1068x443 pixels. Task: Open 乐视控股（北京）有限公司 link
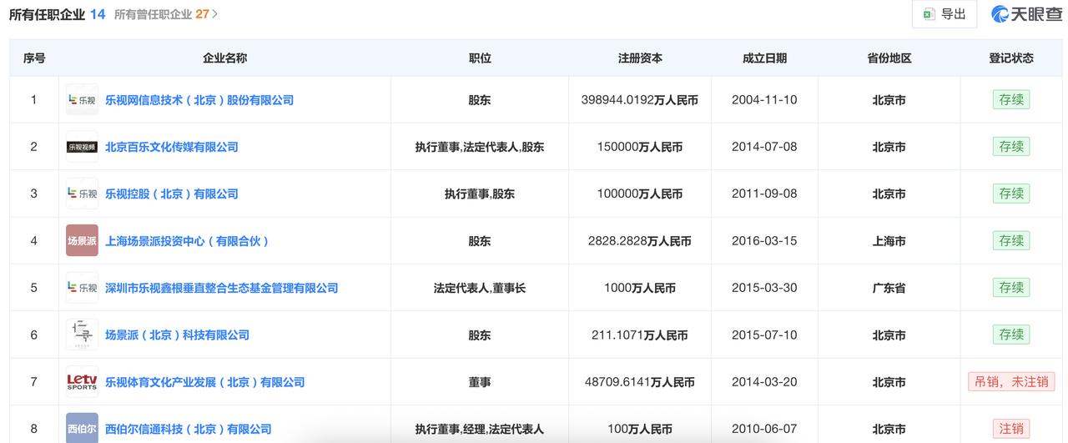(172, 194)
